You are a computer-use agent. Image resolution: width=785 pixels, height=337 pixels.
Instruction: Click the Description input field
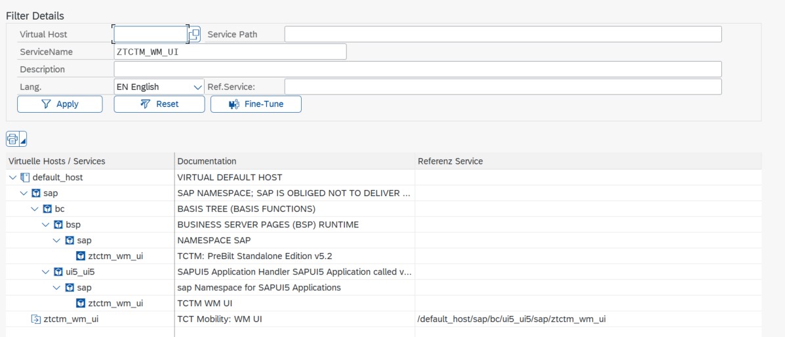417,69
